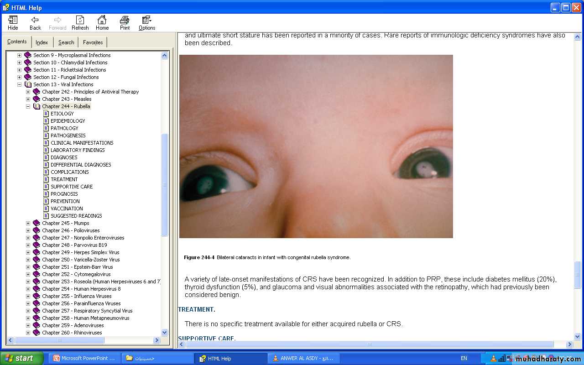Switch to the Index tab
The height and width of the screenshot is (365, 584).
pyautogui.click(x=42, y=42)
